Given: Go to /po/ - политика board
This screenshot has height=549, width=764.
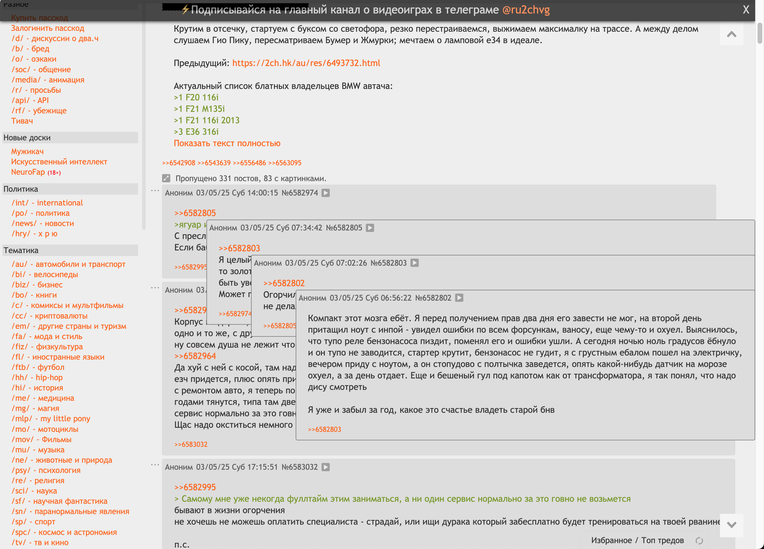Looking at the screenshot, I should coord(41,213).
